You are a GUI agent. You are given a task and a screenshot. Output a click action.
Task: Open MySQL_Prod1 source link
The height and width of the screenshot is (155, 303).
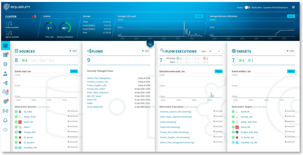tap(30, 117)
